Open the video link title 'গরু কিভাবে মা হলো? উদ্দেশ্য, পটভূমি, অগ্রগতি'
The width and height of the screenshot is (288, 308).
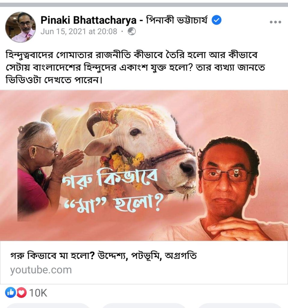(103, 256)
